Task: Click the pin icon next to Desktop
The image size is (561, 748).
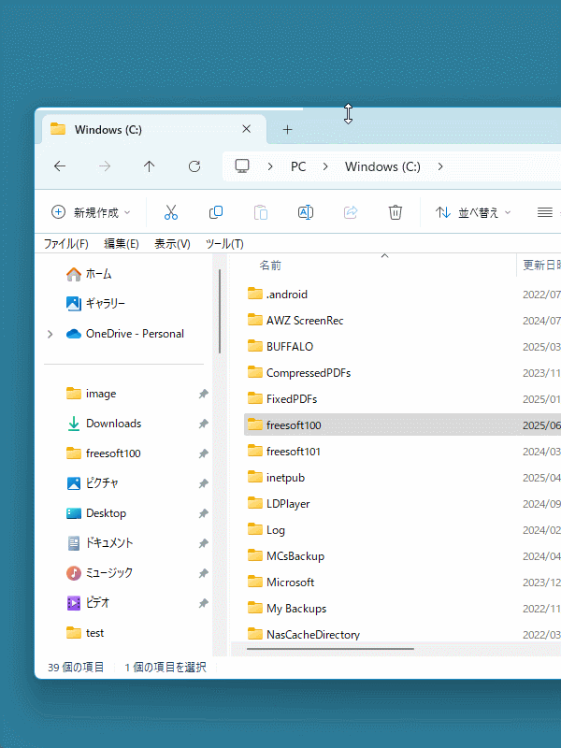Action: 204,513
